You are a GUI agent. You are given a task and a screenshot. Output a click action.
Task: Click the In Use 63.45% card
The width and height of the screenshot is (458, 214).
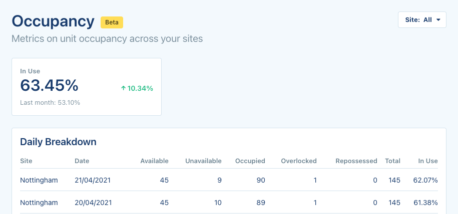pyautogui.click(x=86, y=87)
